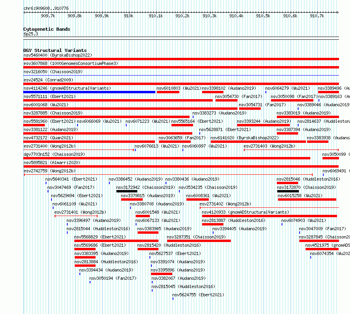The image size is (350, 314).
Task: Open nsv6015258 (Wu2021) label
Action: pyautogui.click(x=300, y=196)
